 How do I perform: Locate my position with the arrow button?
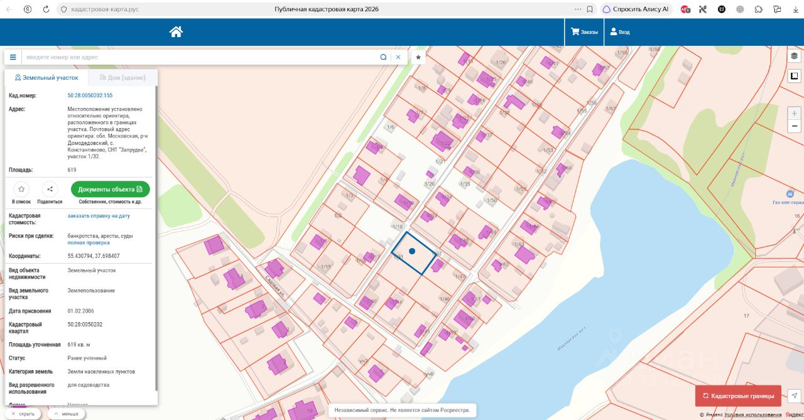point(795,396)
